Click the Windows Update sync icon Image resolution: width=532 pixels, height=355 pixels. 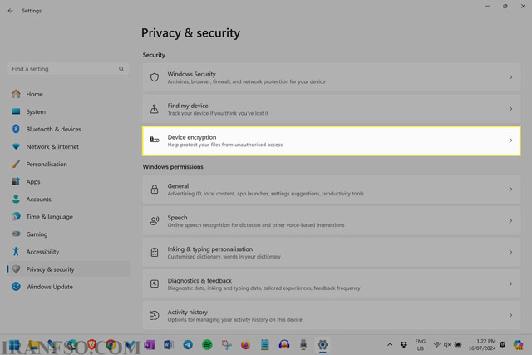click(x=16, y=287)
